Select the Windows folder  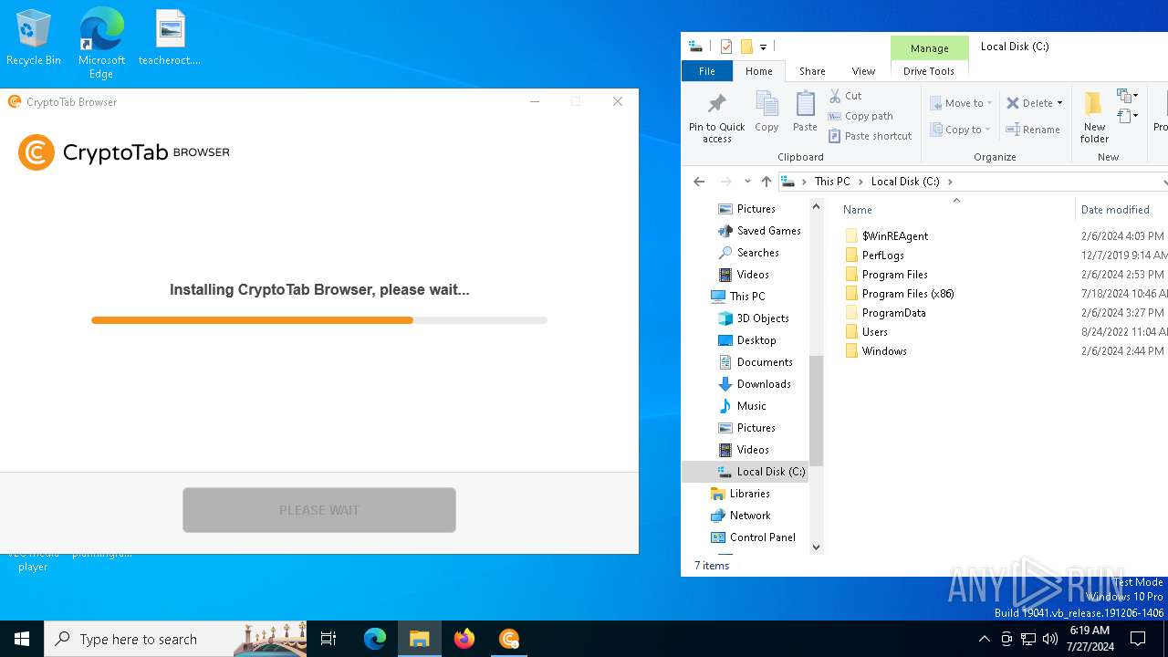884,351
